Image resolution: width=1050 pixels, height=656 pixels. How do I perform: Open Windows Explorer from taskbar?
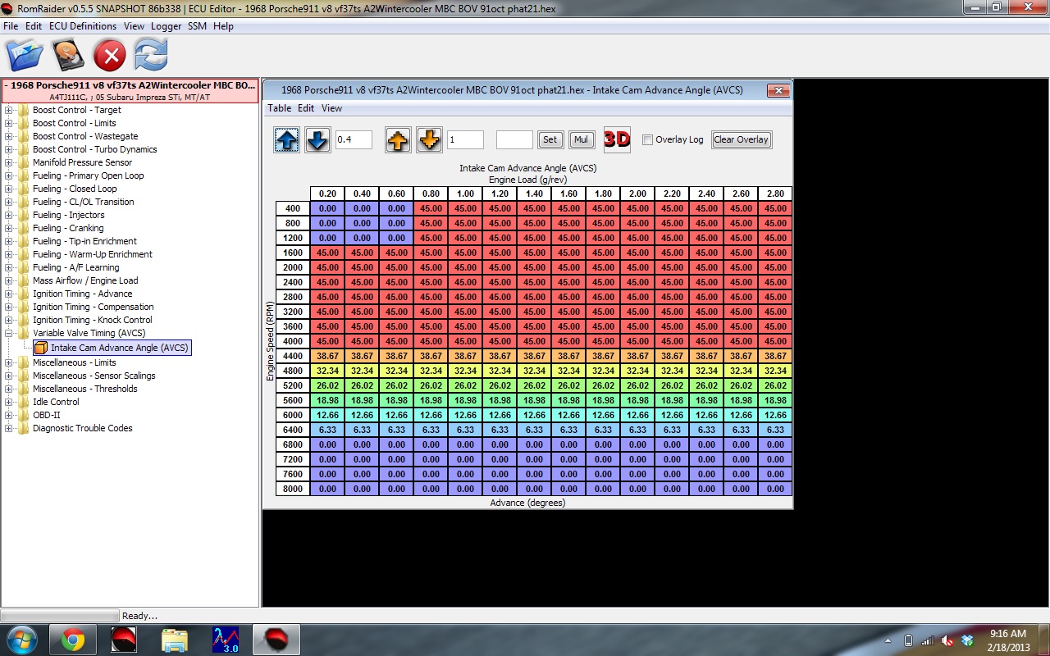tap(174, 640)
